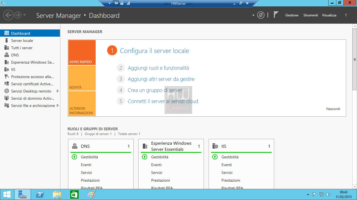Click the Tutti i server icon
Screen dimensions: 357x200
point(7,48)
